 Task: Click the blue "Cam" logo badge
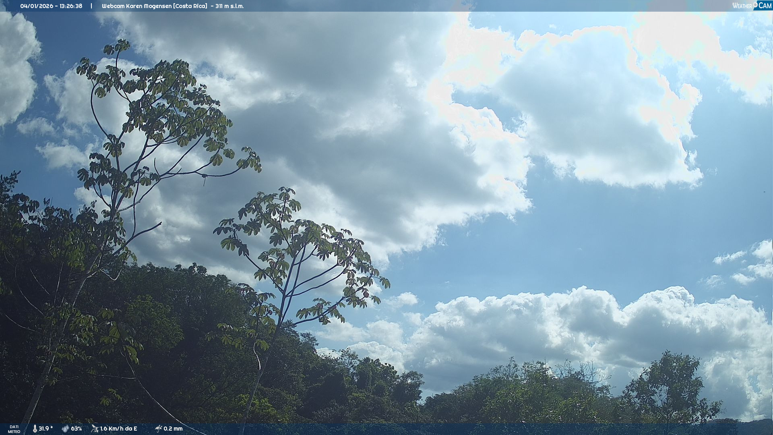point(765,6)
